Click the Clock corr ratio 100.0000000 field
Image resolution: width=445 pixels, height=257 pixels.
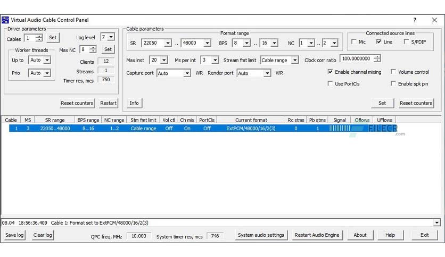click(357, 58)
